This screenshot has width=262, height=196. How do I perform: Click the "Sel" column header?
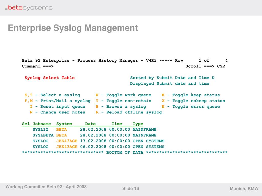26,124
